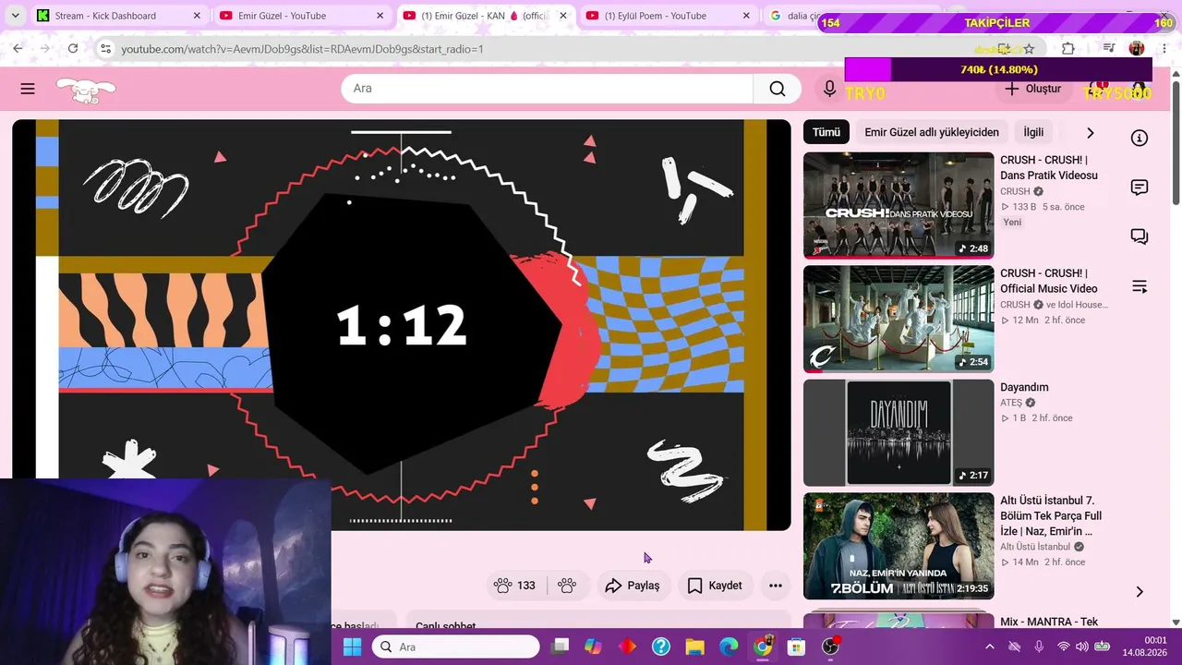The height and width of the screenshot is (665, 1182).
Task: Select the Tümü filter chip
Action: click(826, 132)
